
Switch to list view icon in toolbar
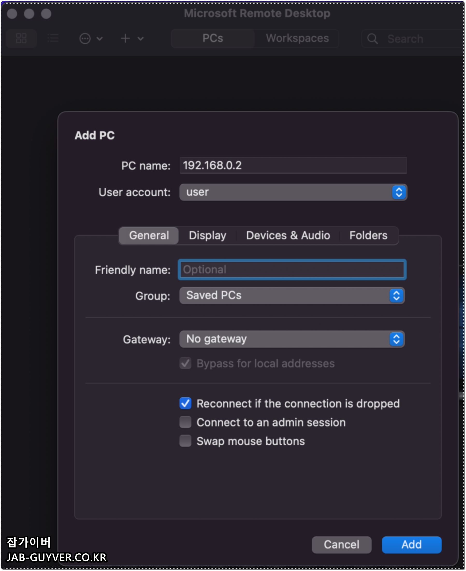pos(53,38)
